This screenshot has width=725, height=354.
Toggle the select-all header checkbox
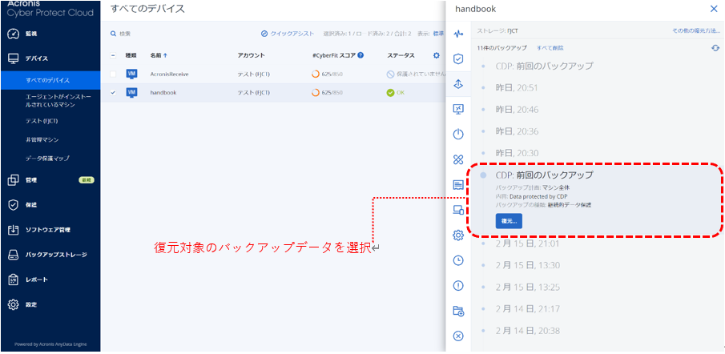tap(113, 55)
